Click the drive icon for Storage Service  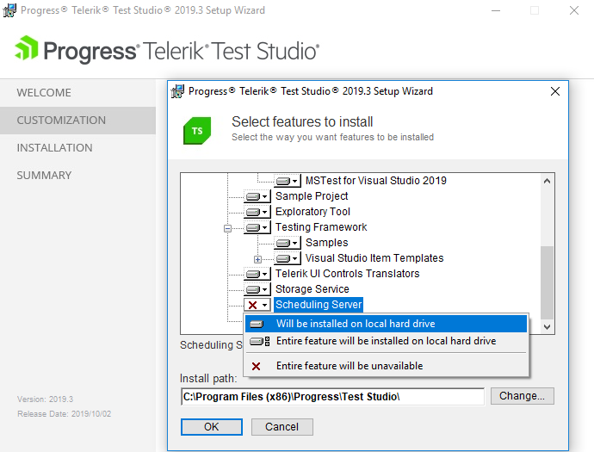pyautogui.click(x=257, y=289)
